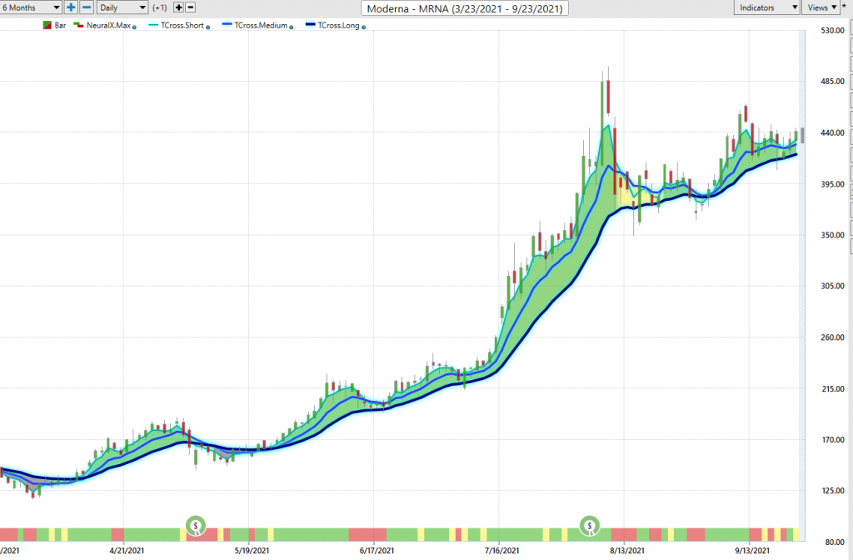This screenshot has width=853, height=560.
Task: Click the gray current-price marker beside 440.00
Action: (x=802, y=135)
